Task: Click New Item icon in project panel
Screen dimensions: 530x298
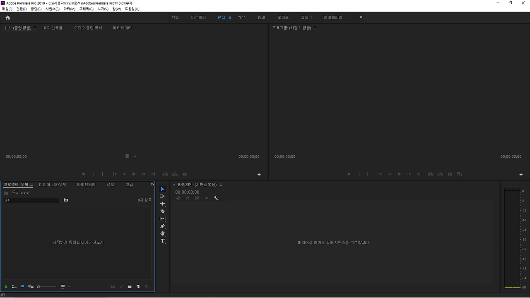Action: click(138, 286)
